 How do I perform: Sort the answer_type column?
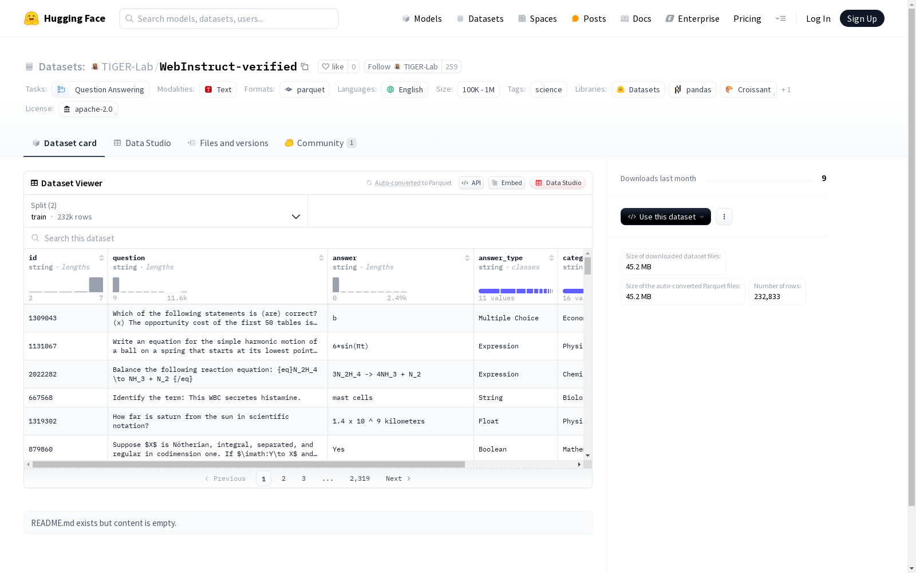click(551, 258)
